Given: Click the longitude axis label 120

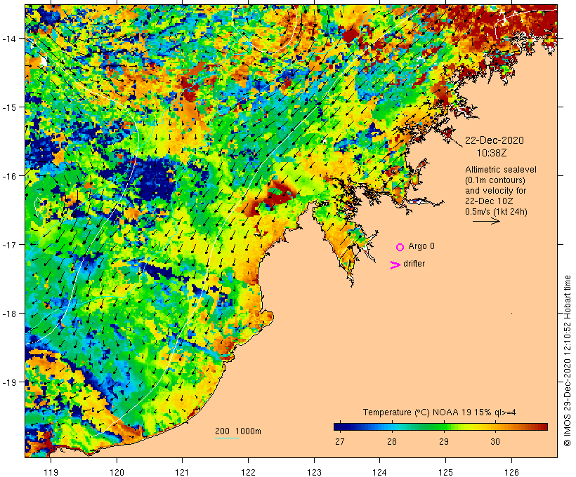Looking at the screenshot, I should (117, 472).
